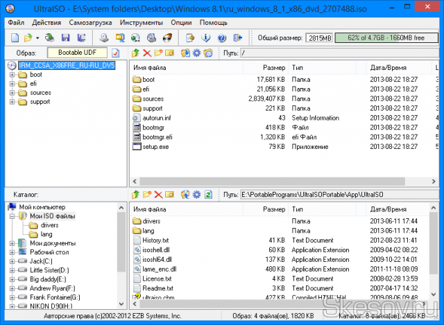
Task: Open the Инструменты menu
Action: pos(142,23)
